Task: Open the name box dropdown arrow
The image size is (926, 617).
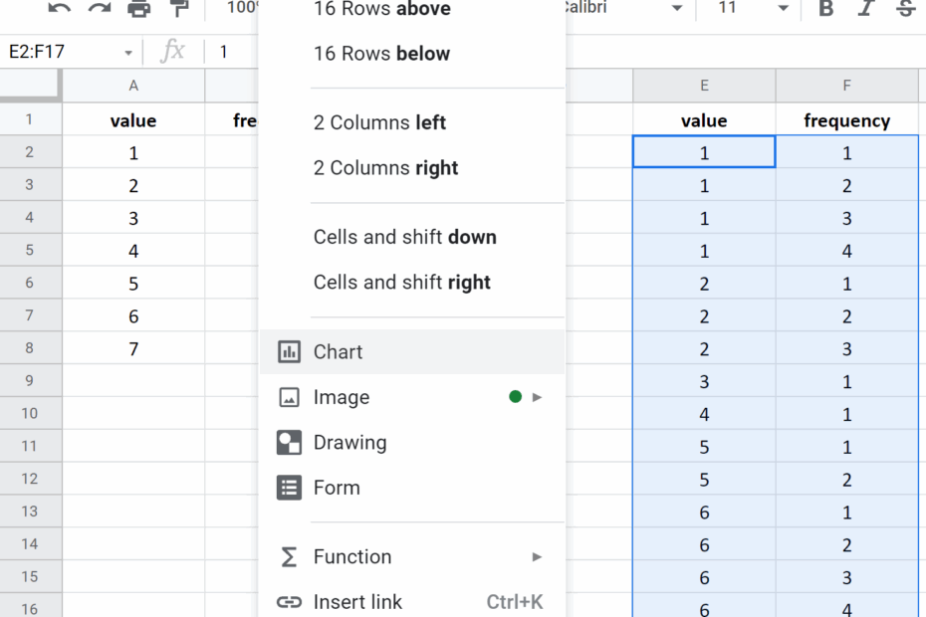Action: [x=128, y=53]
